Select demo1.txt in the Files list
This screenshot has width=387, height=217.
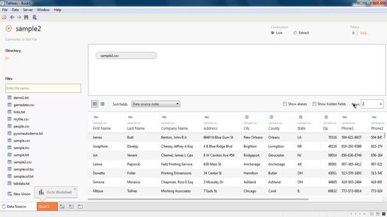[x=21, y=98]
